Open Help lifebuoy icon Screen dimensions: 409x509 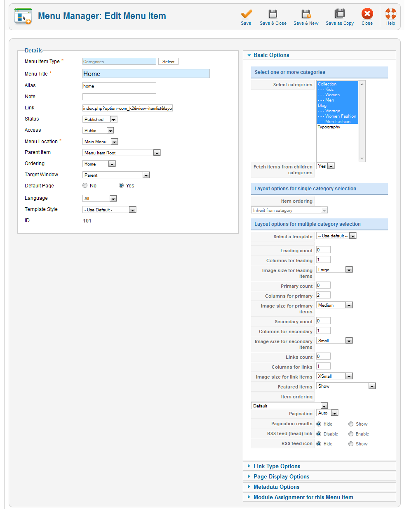tap(390, 14)
